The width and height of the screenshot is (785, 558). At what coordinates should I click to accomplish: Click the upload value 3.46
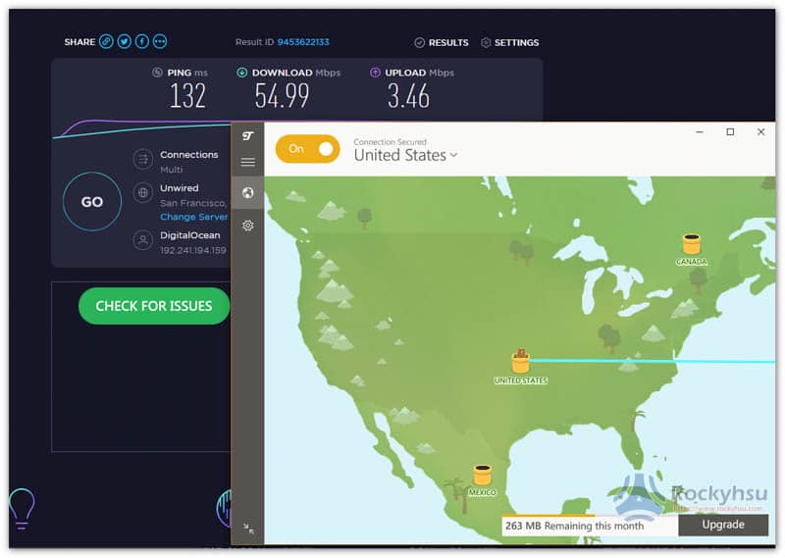click(x=408, y=95)
